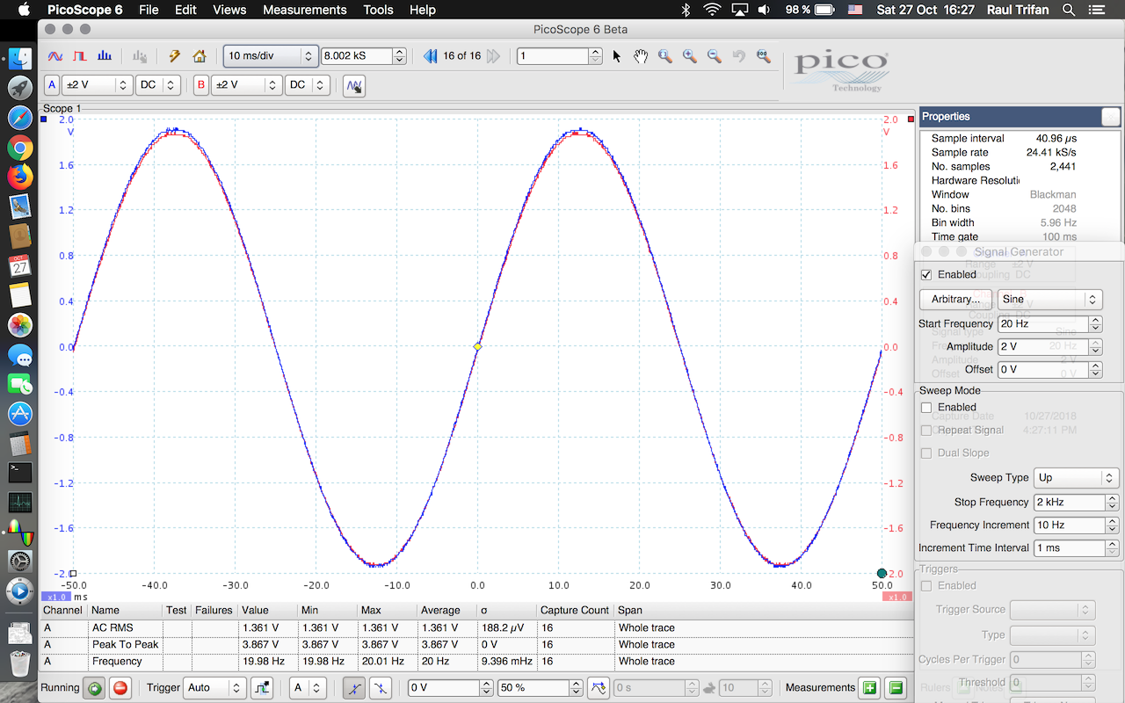Screen dimensions: 1125x703
Task: Open the Views menu
Action: click(x=229, y=10)
